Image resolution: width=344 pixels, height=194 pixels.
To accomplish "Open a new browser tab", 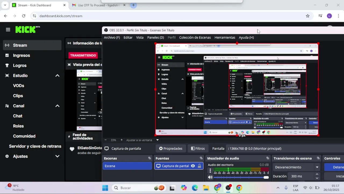I will tap(133, 5).
